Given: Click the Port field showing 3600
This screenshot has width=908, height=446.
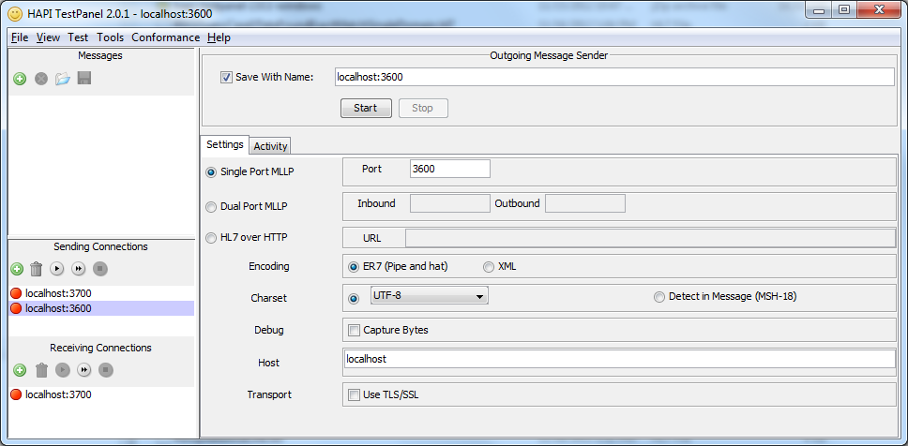Looking at the screenshot, I should click(450, 169).
